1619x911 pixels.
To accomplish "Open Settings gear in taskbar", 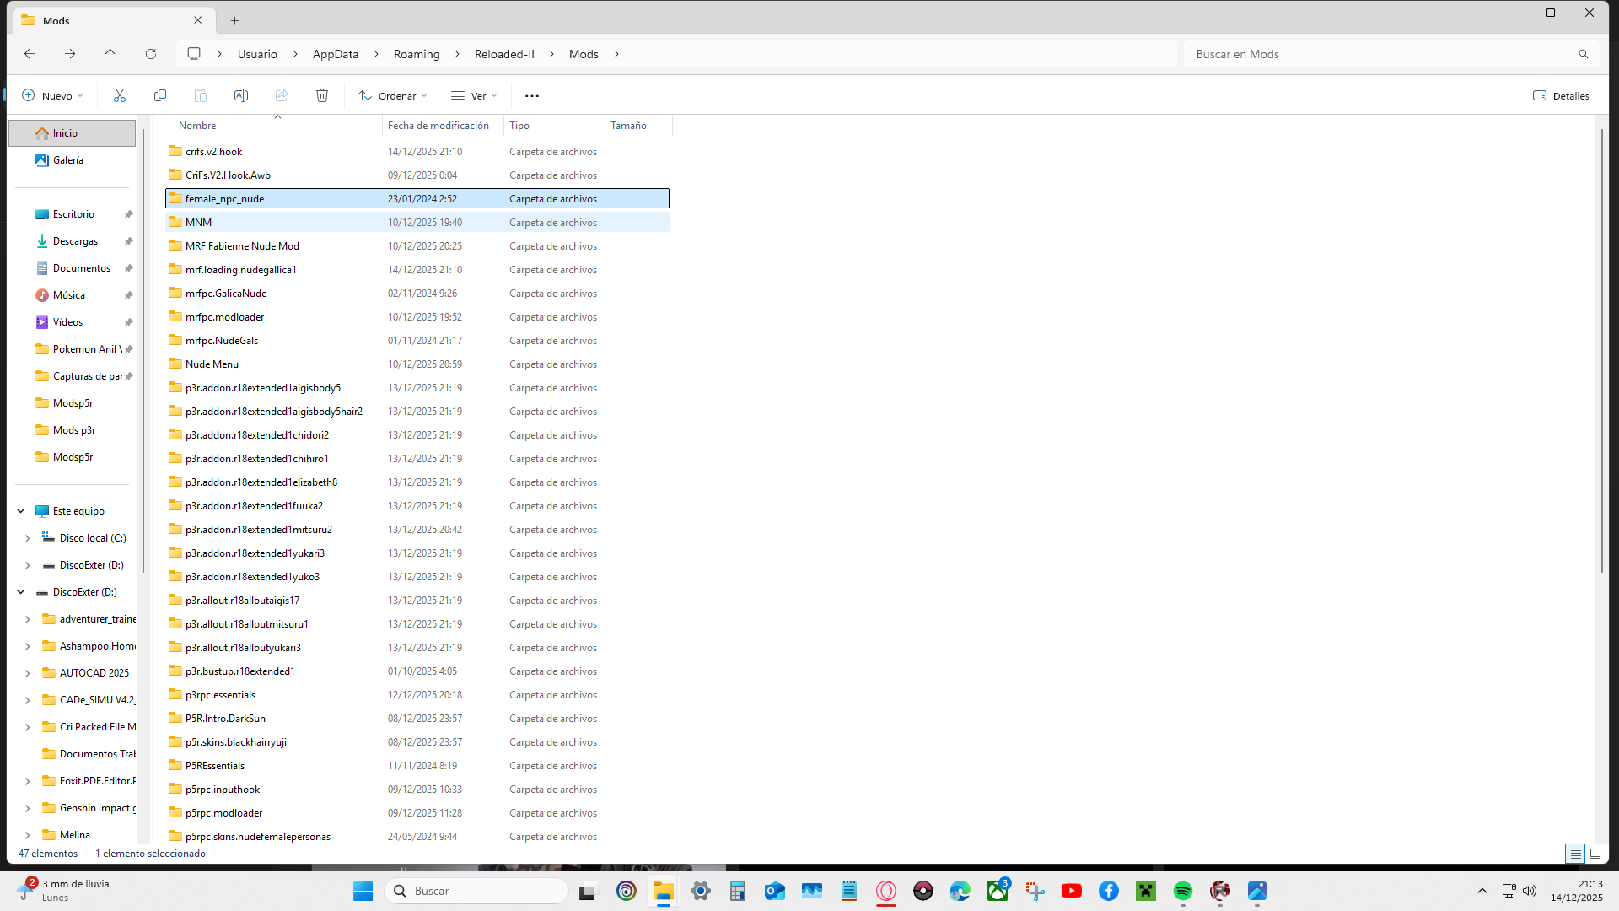I will pos(701,891).
